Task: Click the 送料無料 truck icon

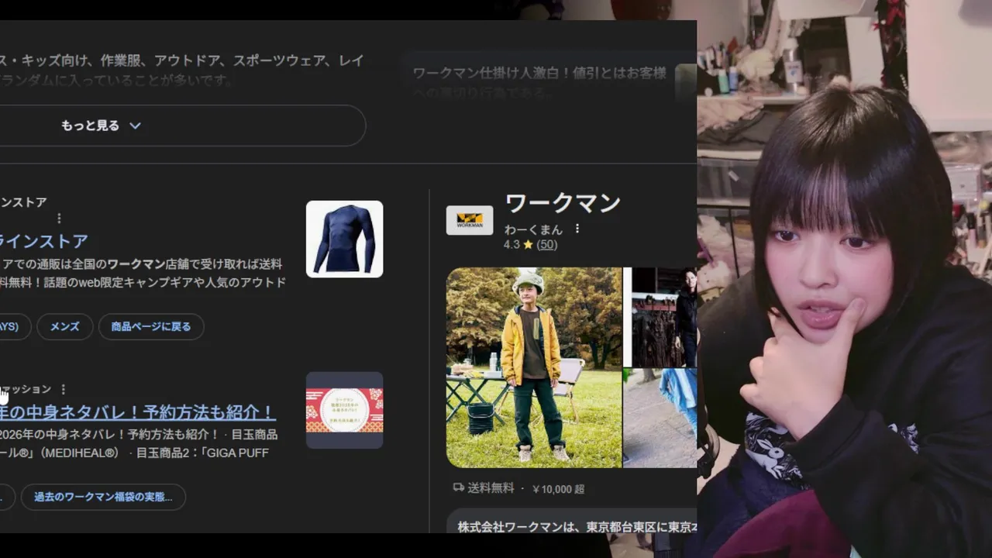Action: pos(459,488)
